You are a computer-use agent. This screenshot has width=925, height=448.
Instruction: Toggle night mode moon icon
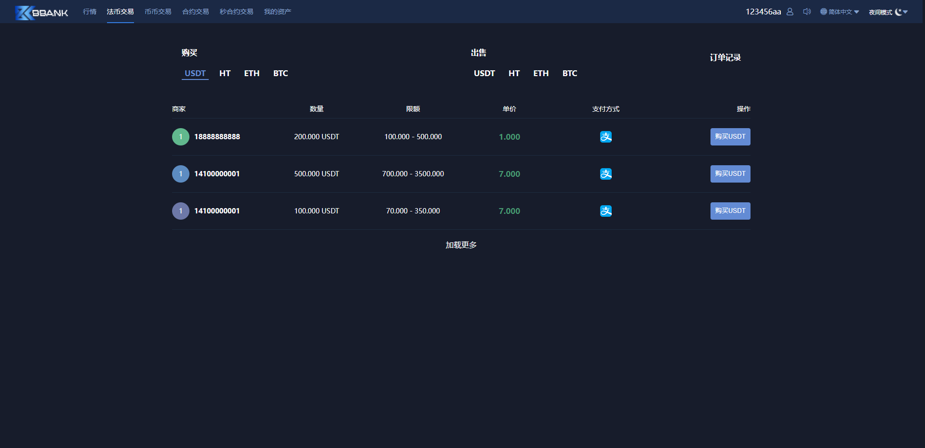click(898, 12)
